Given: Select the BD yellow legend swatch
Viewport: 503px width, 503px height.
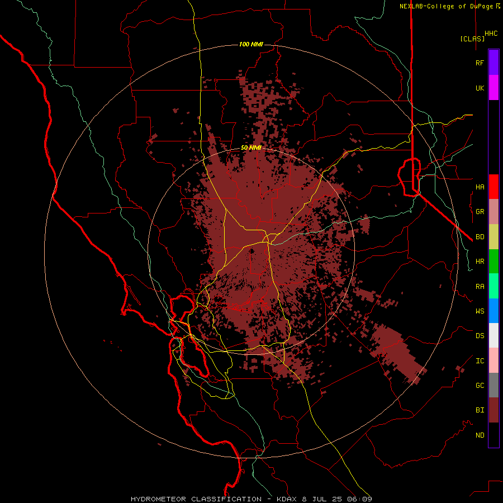Looking at the screenshot, I should 493,236.
